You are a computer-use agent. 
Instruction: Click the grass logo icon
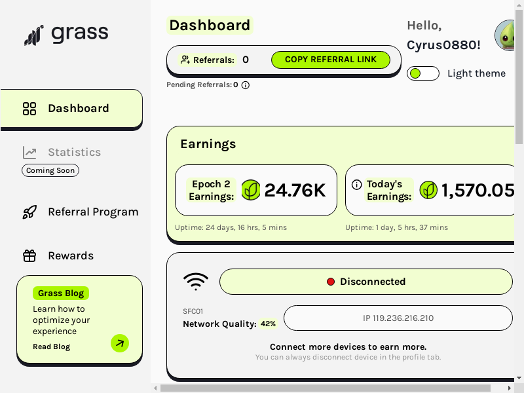34,35
